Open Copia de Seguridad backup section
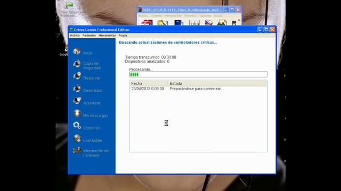 click(87, 65)
